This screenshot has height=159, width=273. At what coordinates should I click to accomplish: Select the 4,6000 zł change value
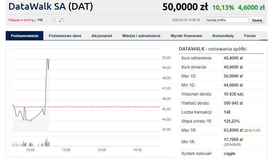click(251, 8)
